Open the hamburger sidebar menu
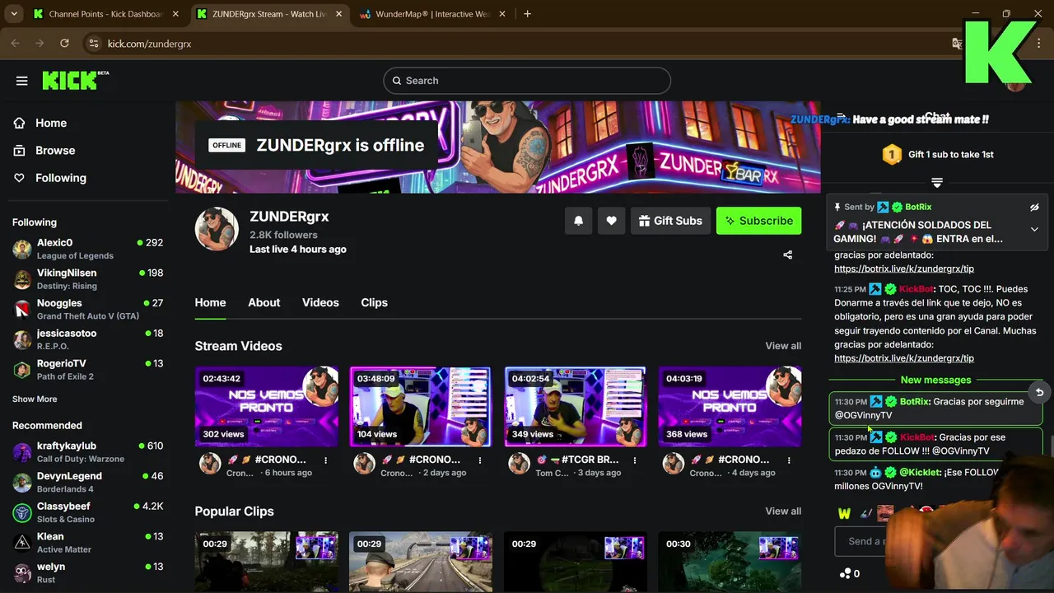Screen dimensions: 1054x593 [x=22, y=81]
